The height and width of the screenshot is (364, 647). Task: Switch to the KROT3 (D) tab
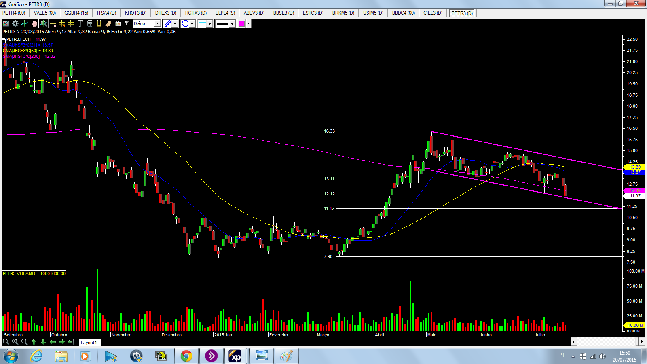[135, 13]
